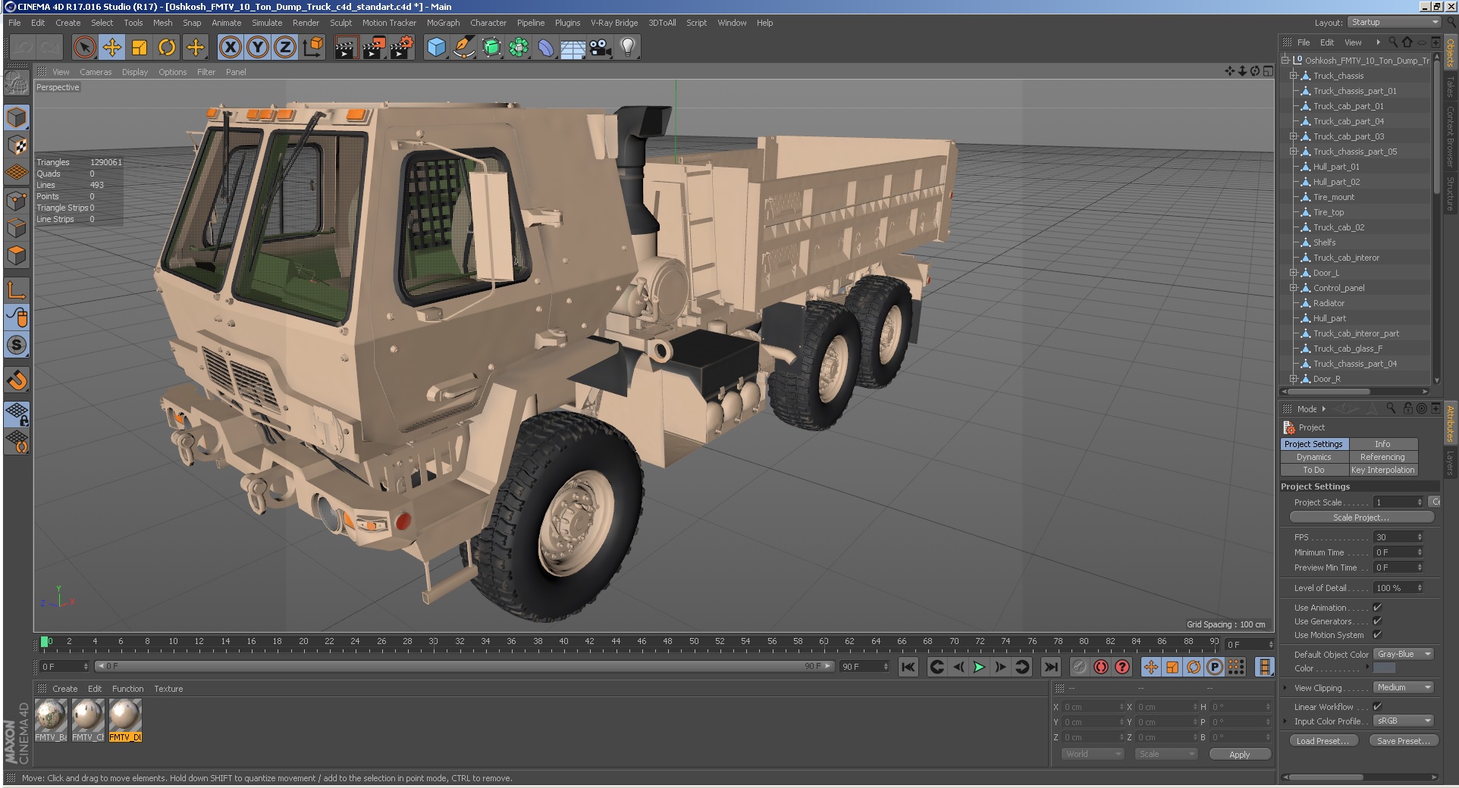1459x788 pixels.
Task: Expand Truck_chassis tree item
Action: pos(1293,76)
